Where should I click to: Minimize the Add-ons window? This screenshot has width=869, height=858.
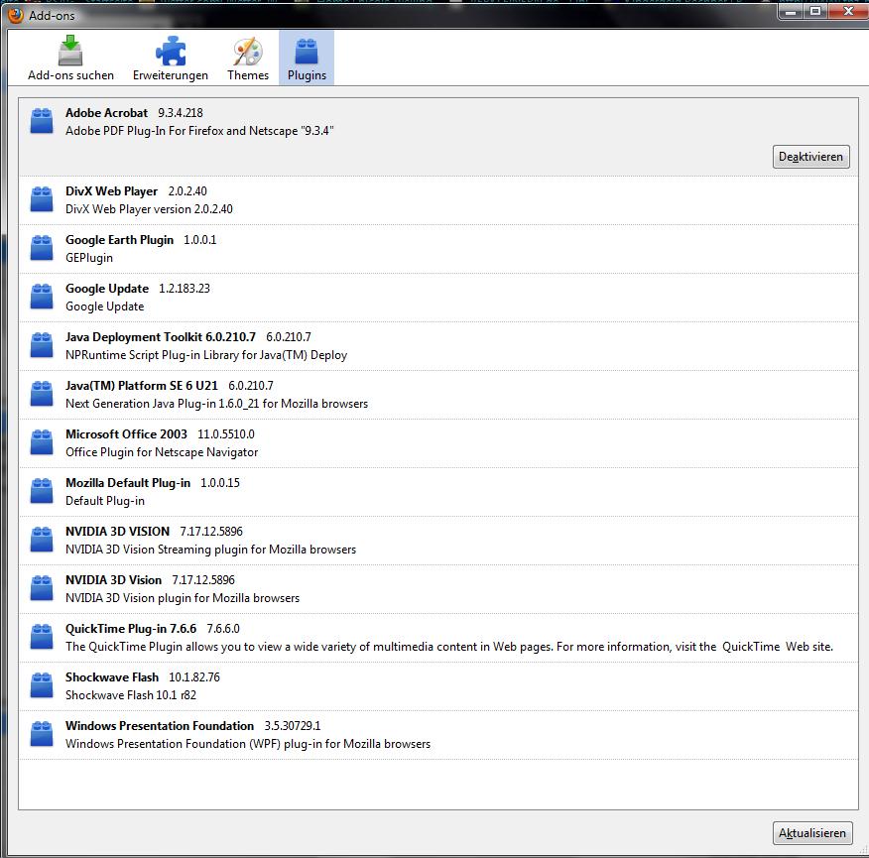791,11
